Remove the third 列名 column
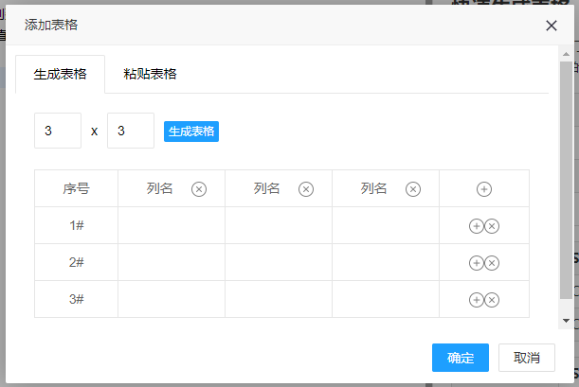579x387 pixels. [413, 189]
